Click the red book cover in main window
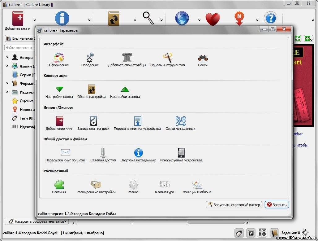Image resolution: width=318 pixels, height=241 pixels. pos(303,85)
